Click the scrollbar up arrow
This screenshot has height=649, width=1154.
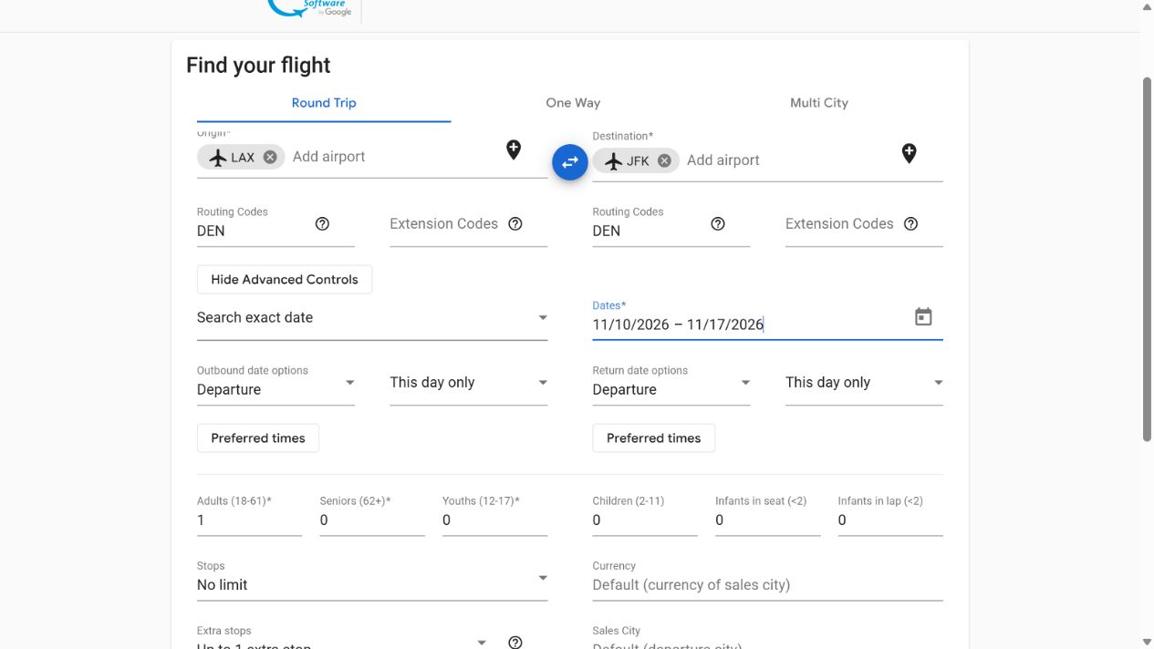tap(1148, 6)
